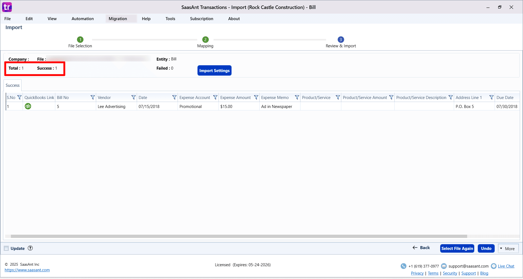This screenshot has width=523, height=279.
Task: Open the Edit menu
Action: [x=29, y=18]
